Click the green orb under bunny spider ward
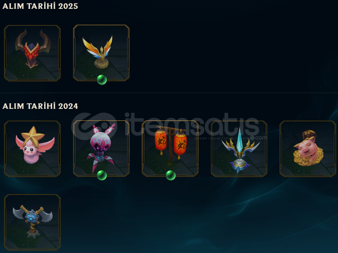This screenshot has height=253, width=338. pyautogui.click(x=102, y=175)
